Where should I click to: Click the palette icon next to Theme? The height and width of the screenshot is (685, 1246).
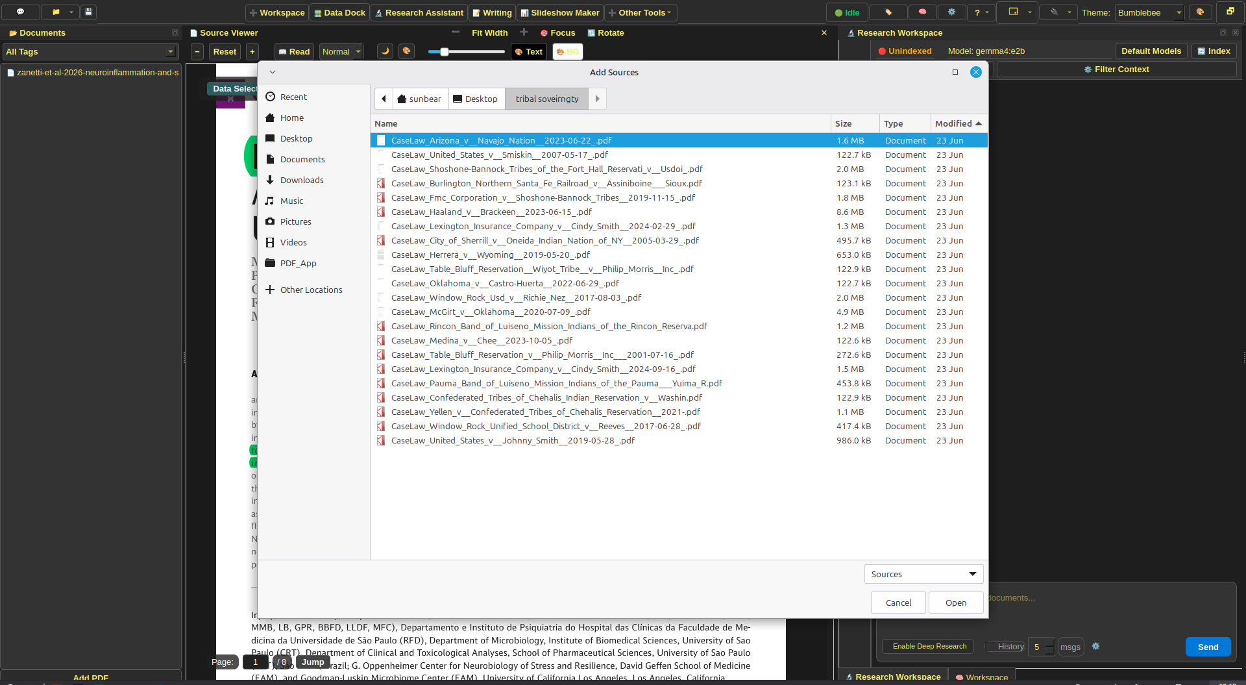coord(1200,12)
